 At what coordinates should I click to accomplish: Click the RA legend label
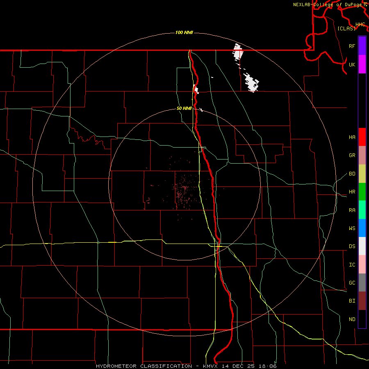[x=352, y=210]
